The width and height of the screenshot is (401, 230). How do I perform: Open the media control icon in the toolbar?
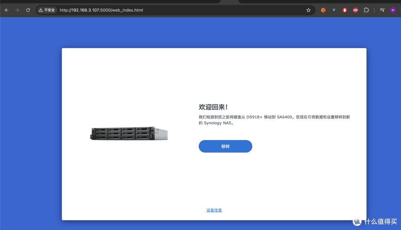382,10
